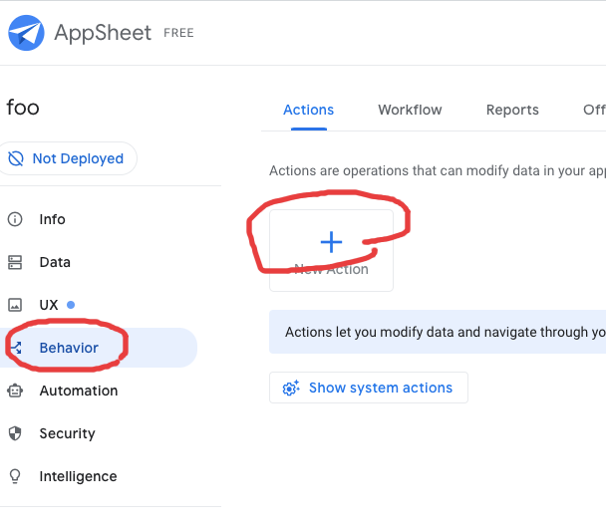Screen dimensions: 606x527
Task: Click the New Action card label
Action: pyautogui.click(x=331, y=269)
